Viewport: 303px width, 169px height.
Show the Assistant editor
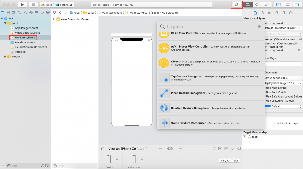pos(257,5)
